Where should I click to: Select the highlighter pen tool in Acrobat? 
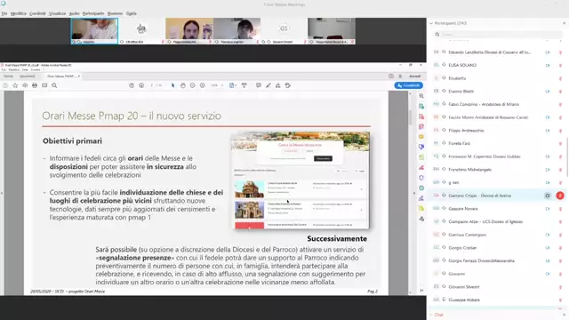[268, 85]
